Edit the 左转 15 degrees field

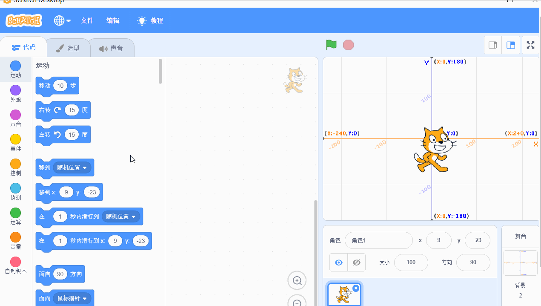[x=72, y=135]
